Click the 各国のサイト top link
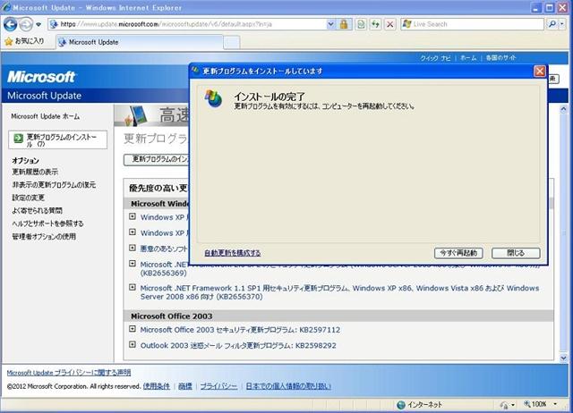The image size is (573, 413). pyautogui.click(x=500, y=58)
